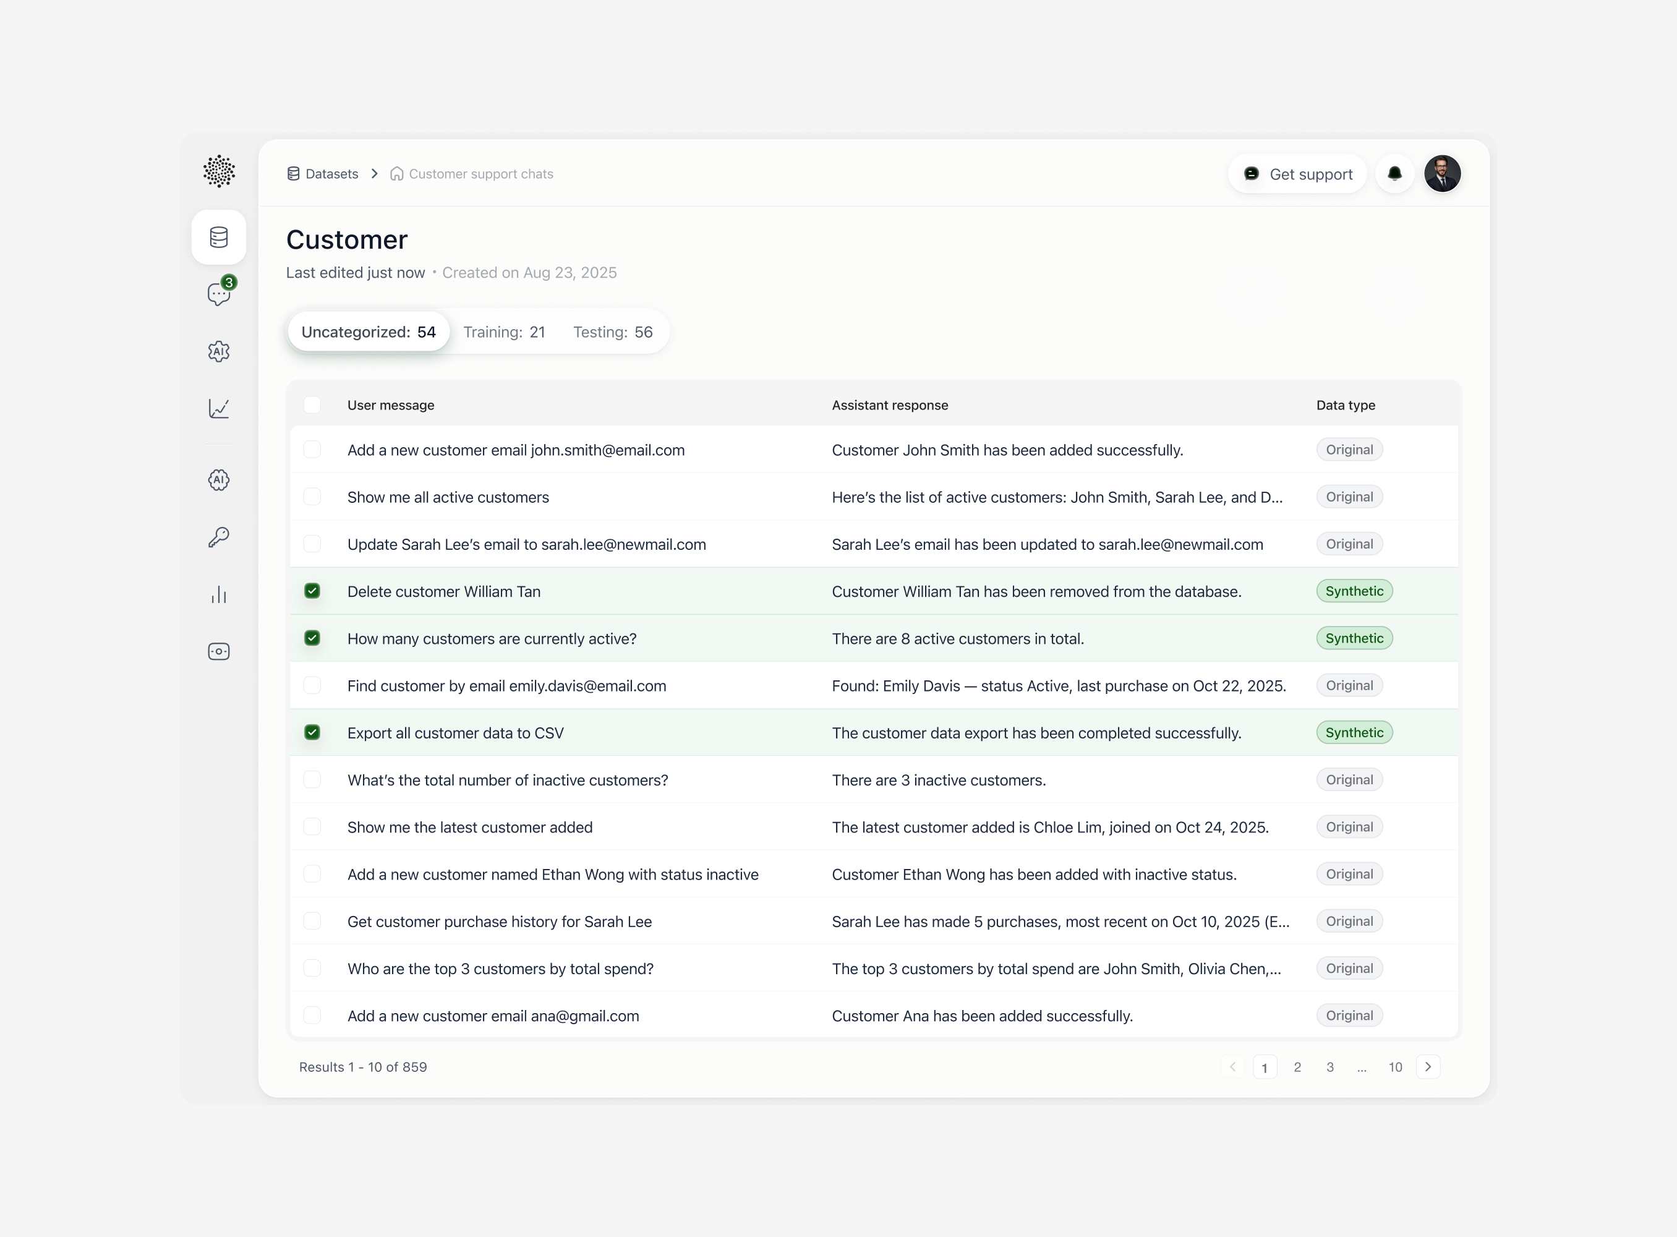Switch to the Training: 21 tab

(x=504, y=332)
